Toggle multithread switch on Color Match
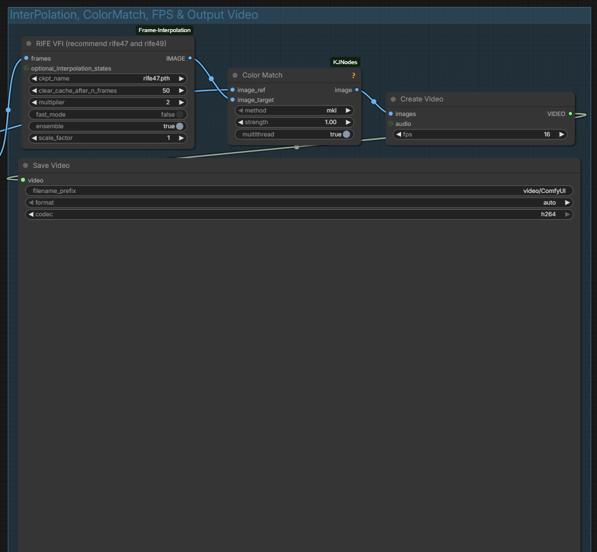Screen dimensions: 597x552 346,135
